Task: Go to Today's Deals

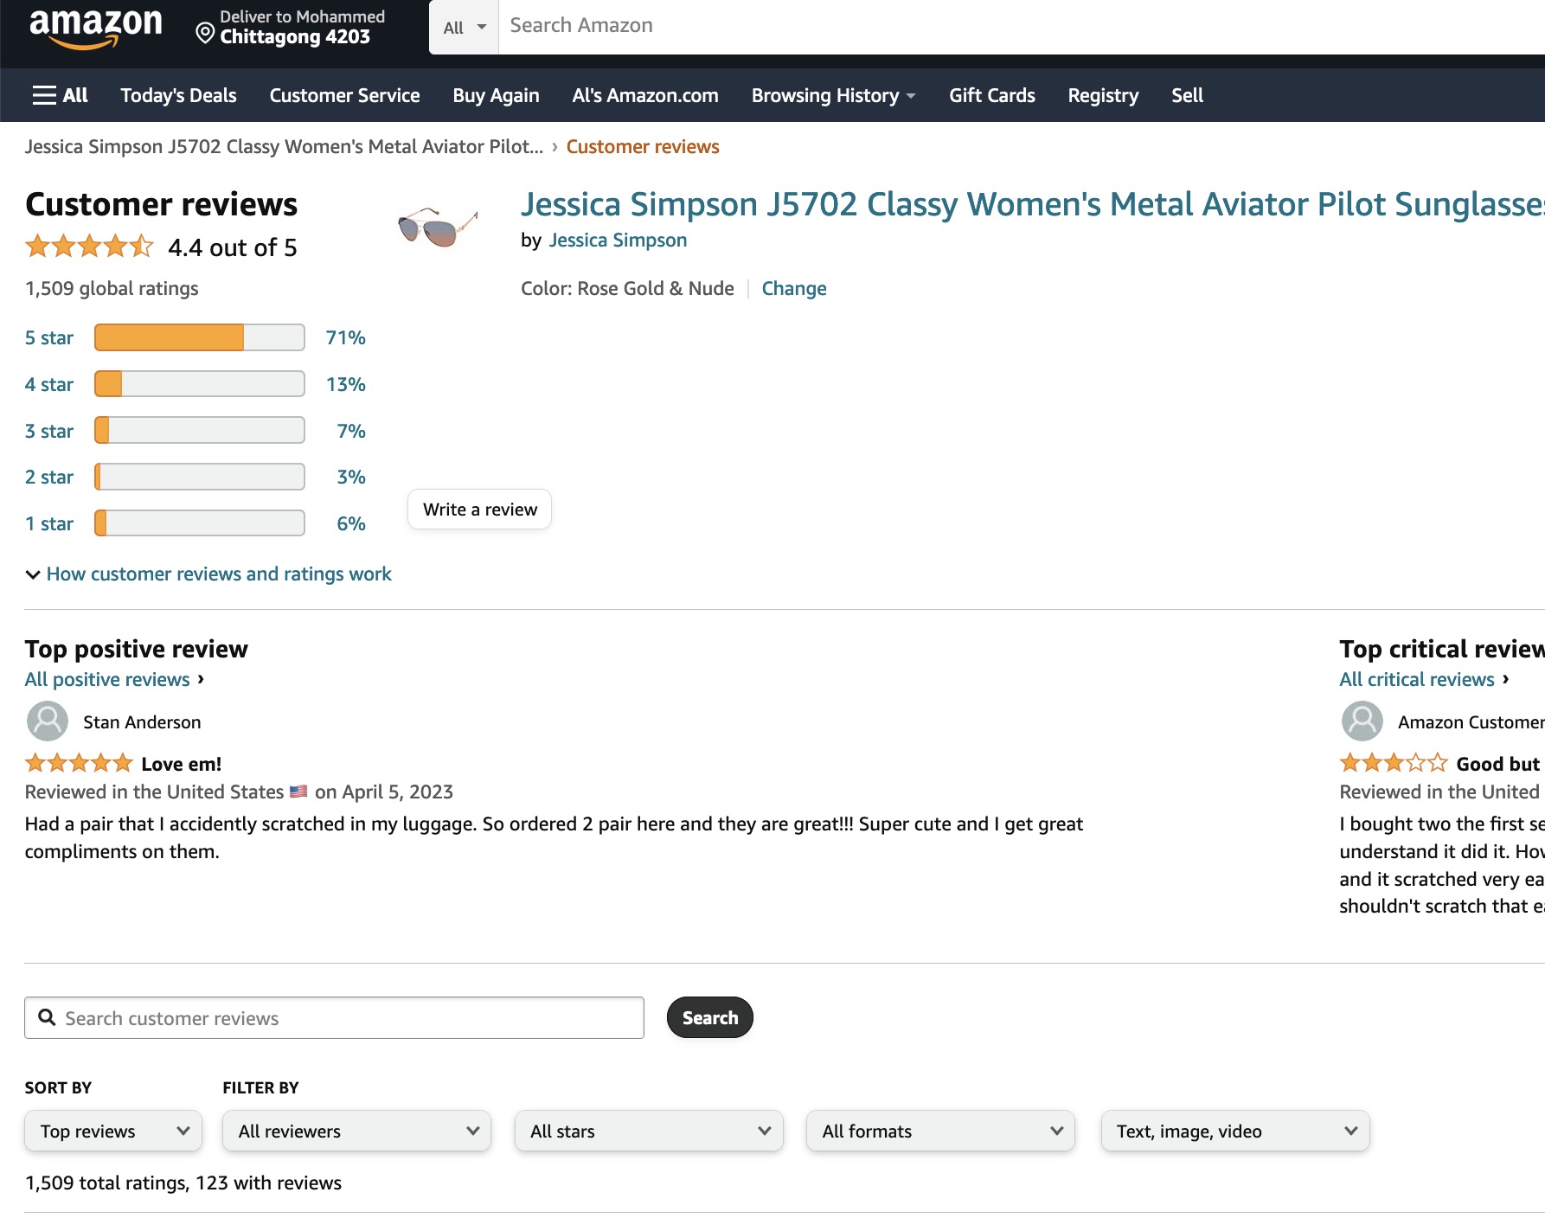Action: (x=178, y=95)
